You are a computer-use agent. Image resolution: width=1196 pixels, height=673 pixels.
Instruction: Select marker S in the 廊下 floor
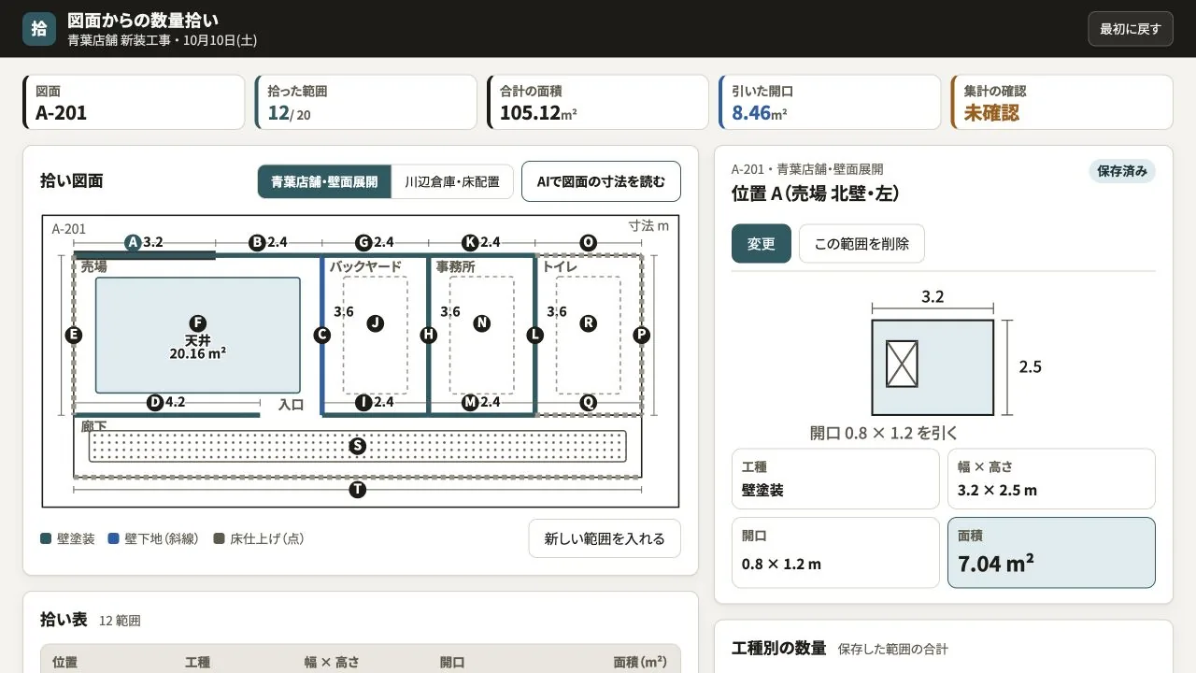click(x=357, y=446)
